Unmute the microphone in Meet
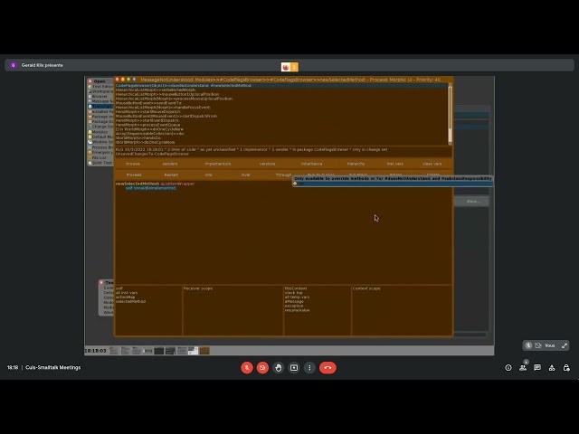 coord(247,368)
